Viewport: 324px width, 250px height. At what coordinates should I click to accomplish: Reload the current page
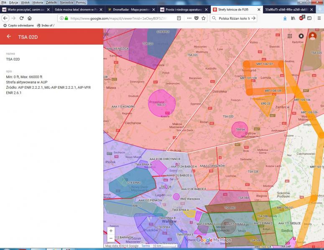click(x=21, y=18)
